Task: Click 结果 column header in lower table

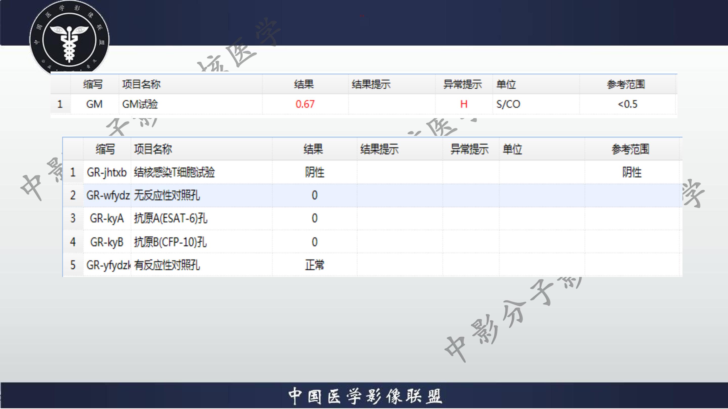Action: point(313,149)
